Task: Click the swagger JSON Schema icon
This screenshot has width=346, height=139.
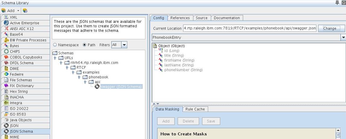Action: [x=97, y=86]
